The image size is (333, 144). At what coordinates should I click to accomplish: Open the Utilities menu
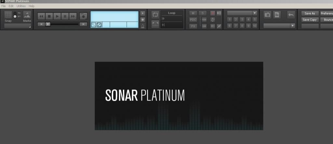pyautogui.click(x=21, y=6)
